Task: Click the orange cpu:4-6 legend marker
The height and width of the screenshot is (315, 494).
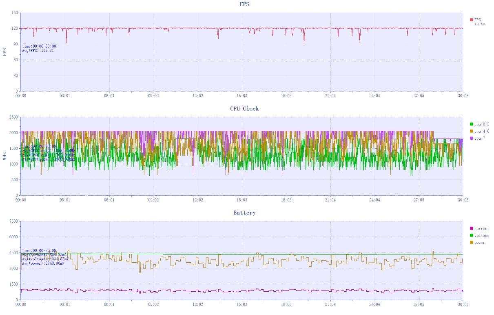Action: tap(471, 131)
